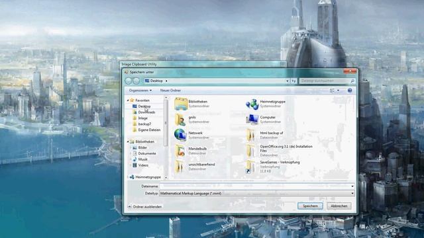Close the Speichern unter dialog
This screenshot has height=238, width=424.
(350, 71)
